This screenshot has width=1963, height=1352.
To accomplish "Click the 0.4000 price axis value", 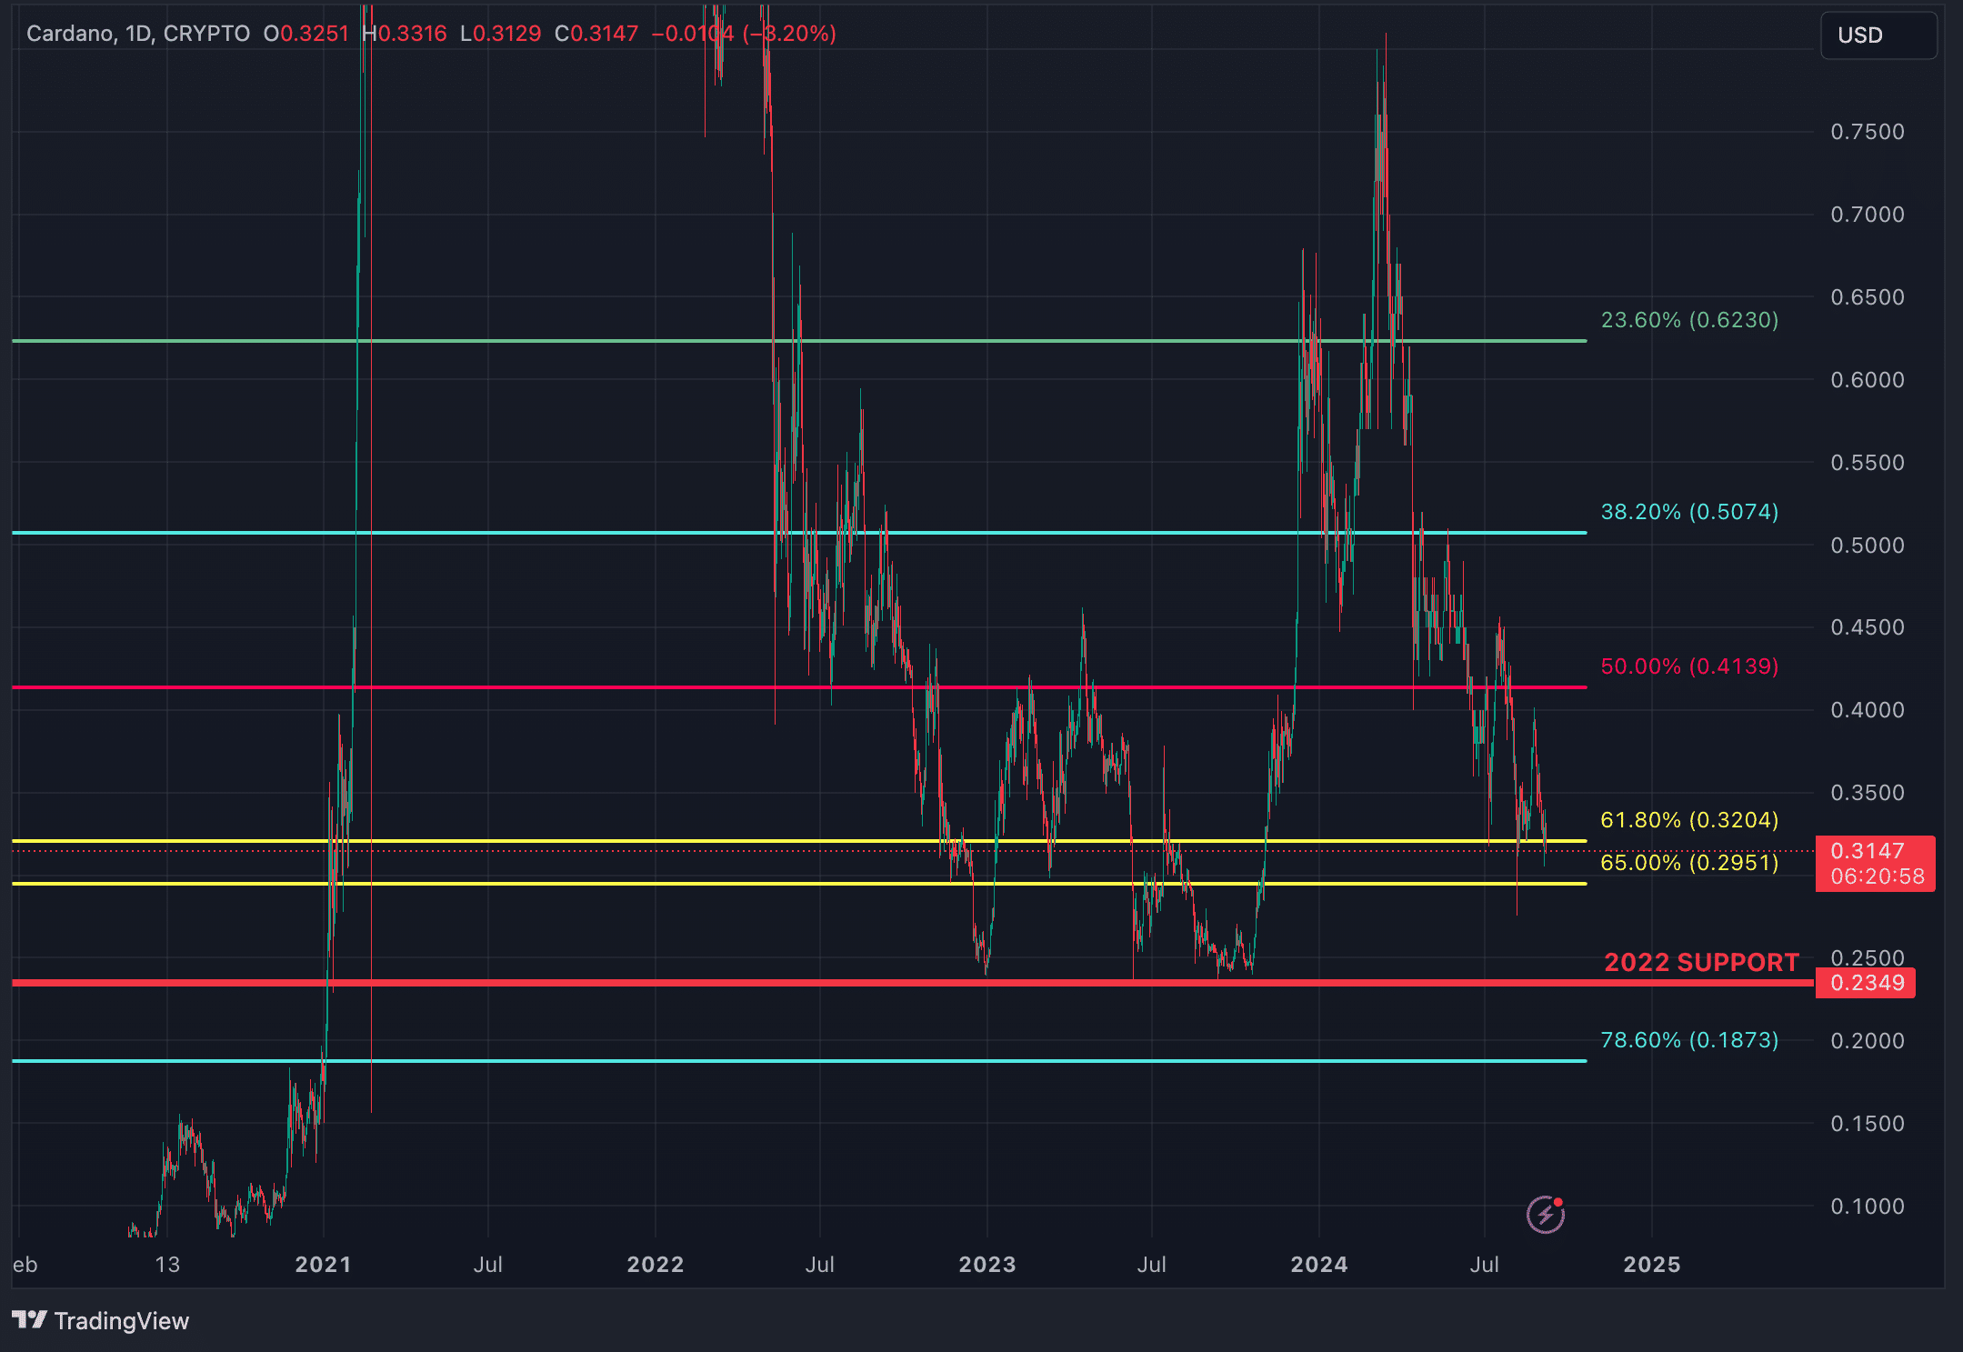I will [1868, 710].
